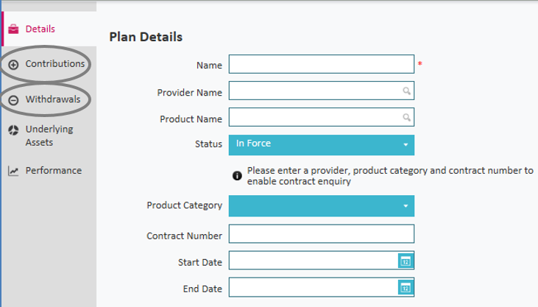Click the contract enquiry info icon

coord(237,176)
